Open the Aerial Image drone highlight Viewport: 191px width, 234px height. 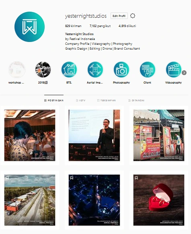tap(95, 70)
